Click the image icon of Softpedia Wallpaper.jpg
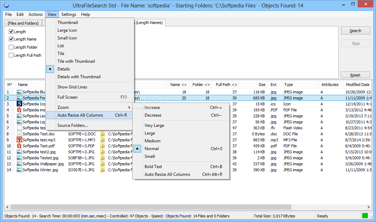Image resolution: width=376 pixels, height=222 pixels. click(19, 164)
